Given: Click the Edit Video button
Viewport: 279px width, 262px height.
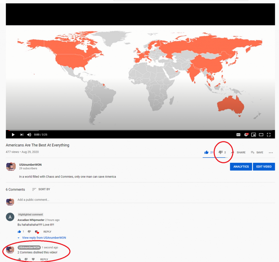Looking at the screenshot, I should click(264, 167).
